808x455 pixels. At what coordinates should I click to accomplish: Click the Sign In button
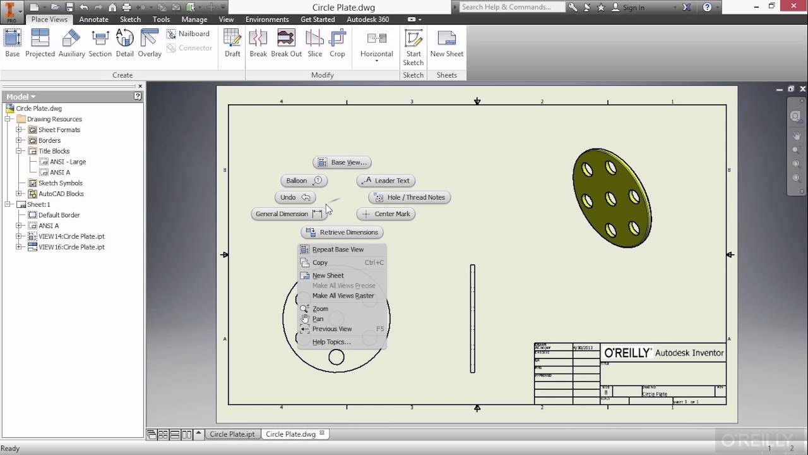click(628, 8)
